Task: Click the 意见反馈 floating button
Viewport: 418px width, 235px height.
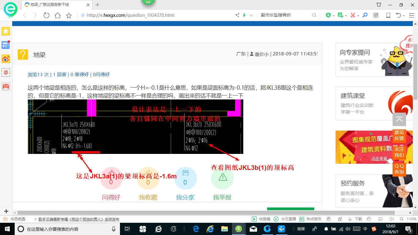Action: click(x=399, y=135)
